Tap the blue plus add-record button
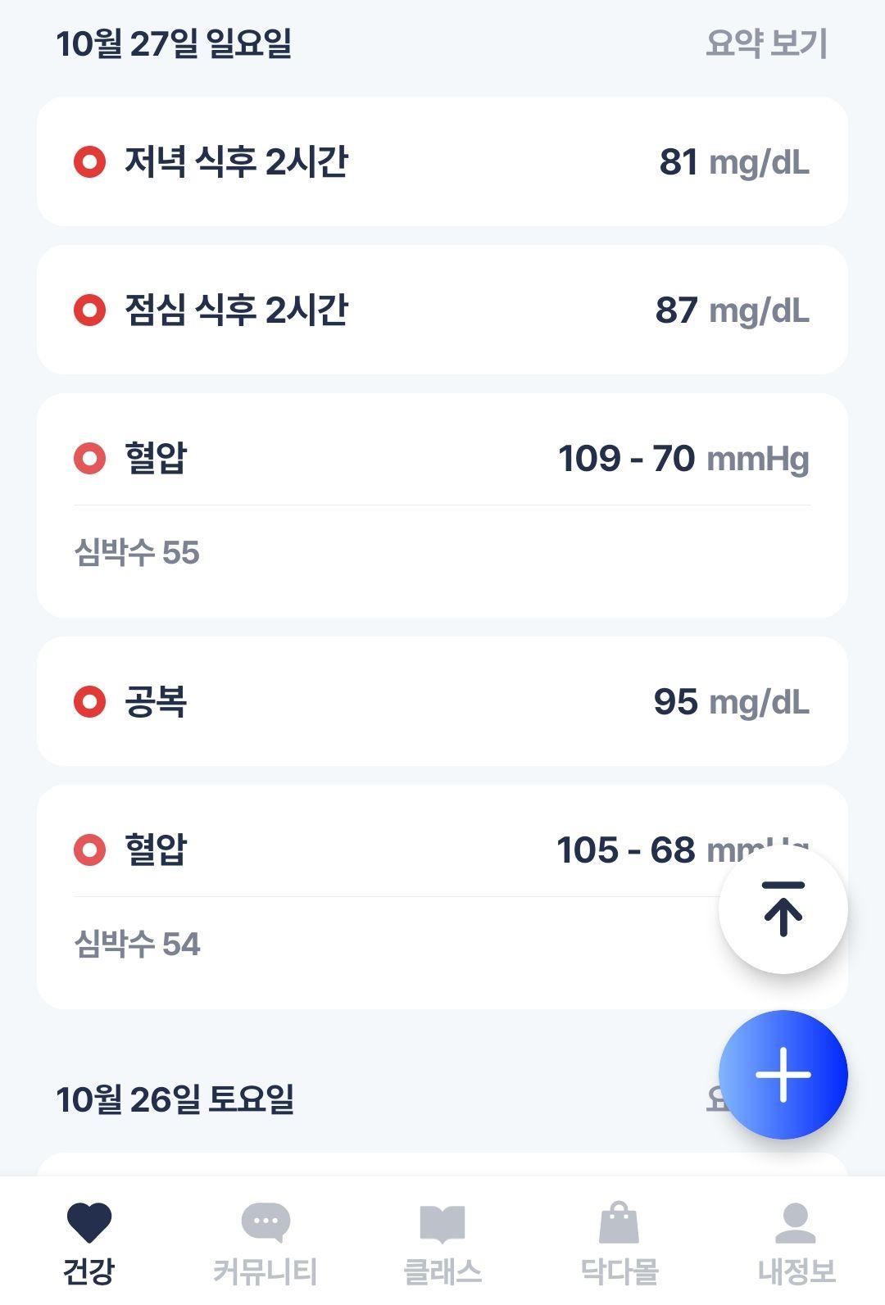 pos(783,1074)
